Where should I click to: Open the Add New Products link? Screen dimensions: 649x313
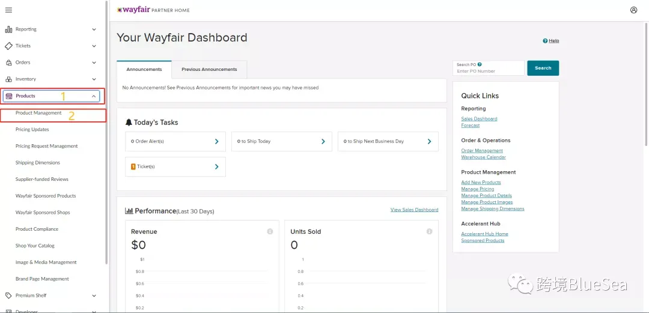point(481,183)
